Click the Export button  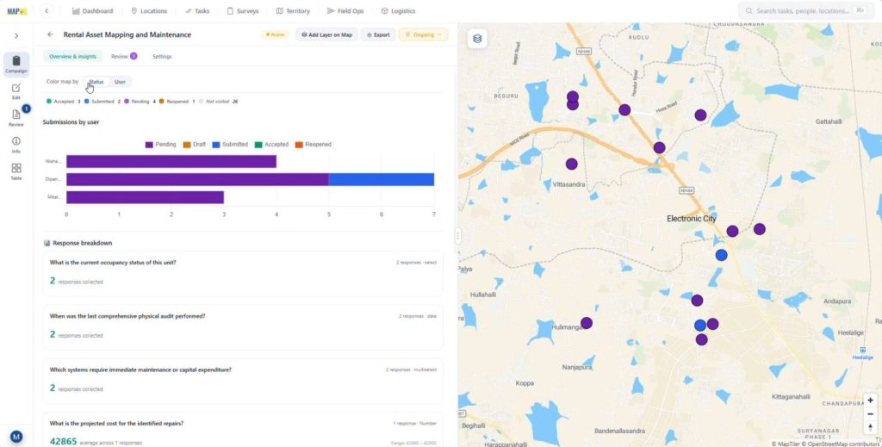[x=378, y=34]
